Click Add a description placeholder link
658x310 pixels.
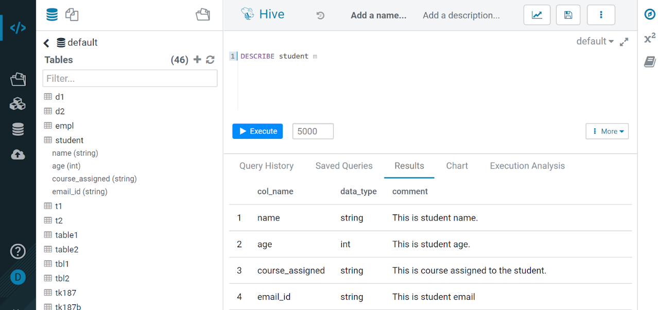pos(461,15)
